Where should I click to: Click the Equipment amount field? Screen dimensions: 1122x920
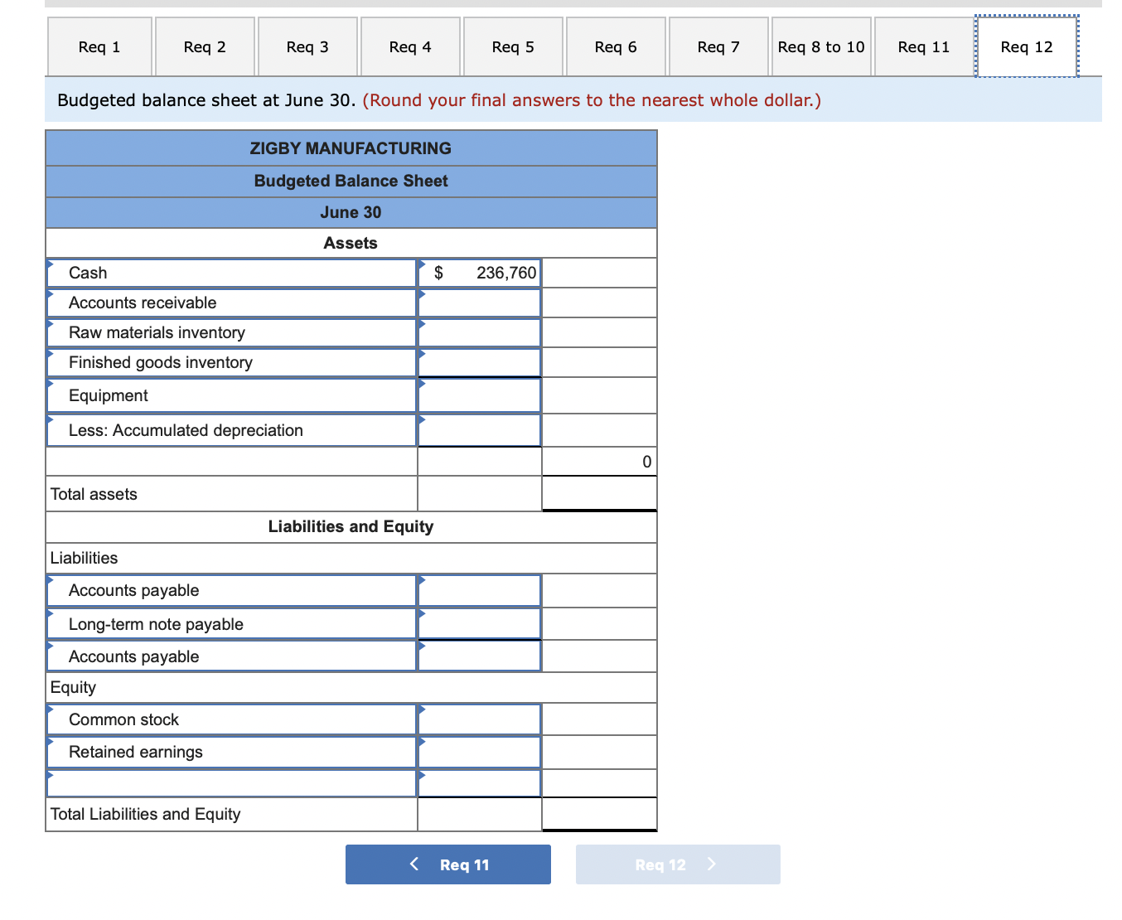pos(480,395)
